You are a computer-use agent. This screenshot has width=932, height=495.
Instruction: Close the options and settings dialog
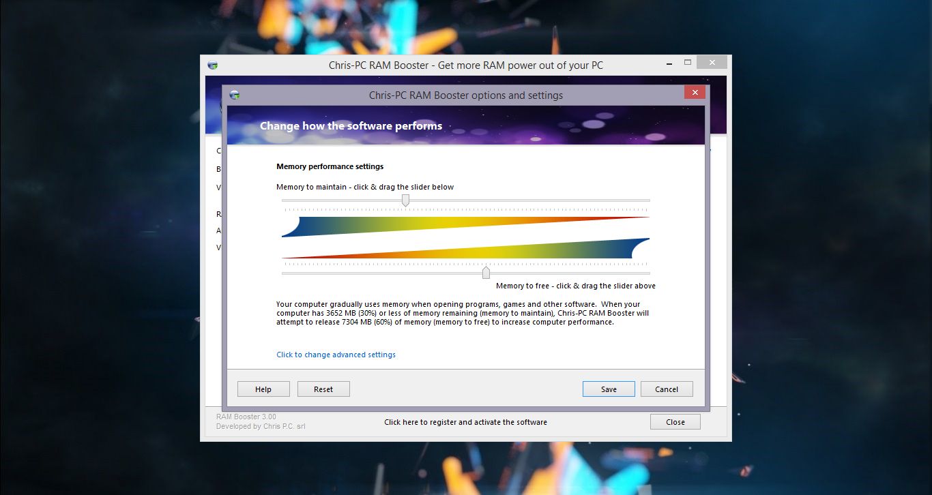(x=695, y=93)
